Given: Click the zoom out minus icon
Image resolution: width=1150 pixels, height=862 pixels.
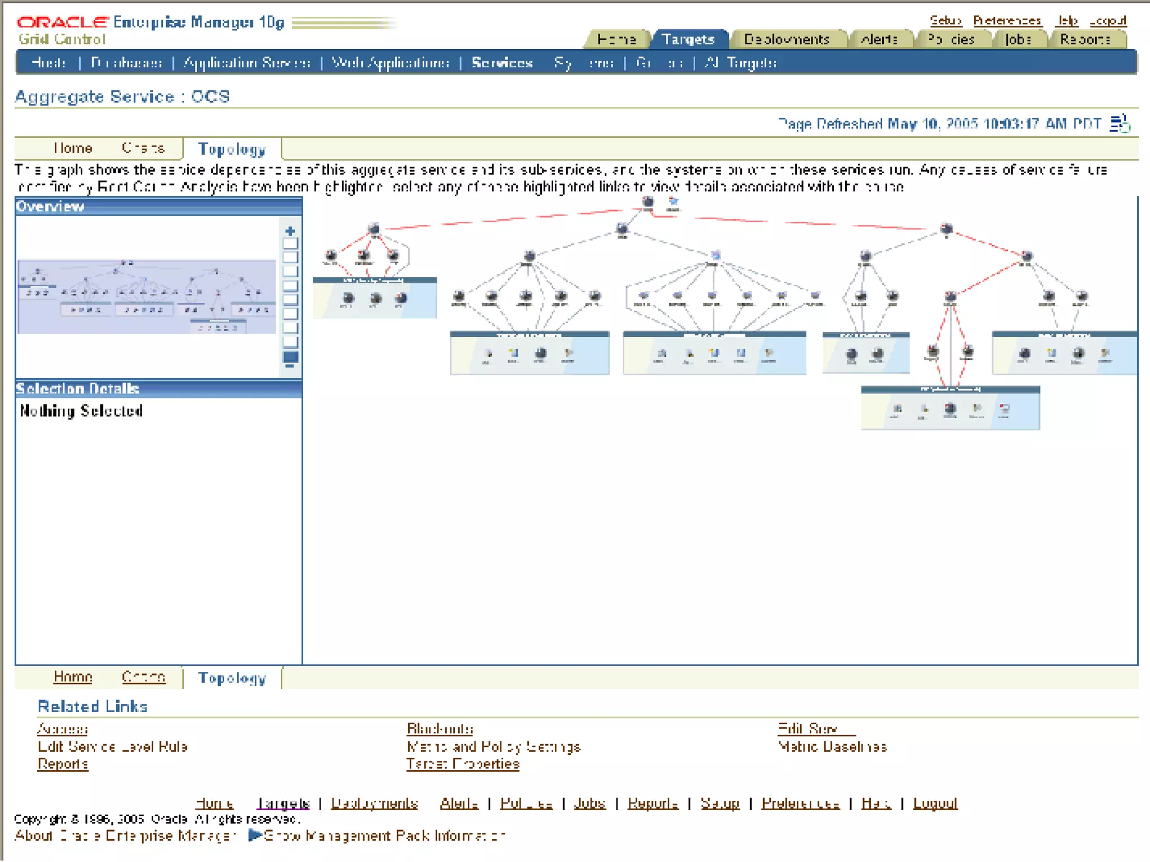Looking at the screenshot, I should coord(290,366).
